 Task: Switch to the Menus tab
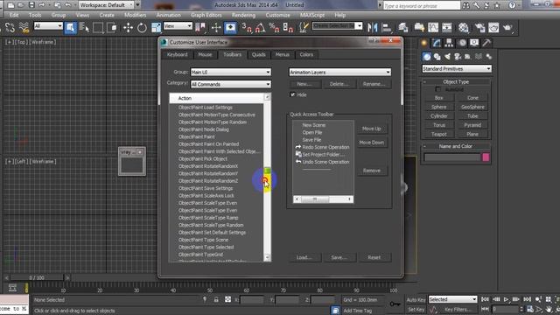click(x=282, y=54)
